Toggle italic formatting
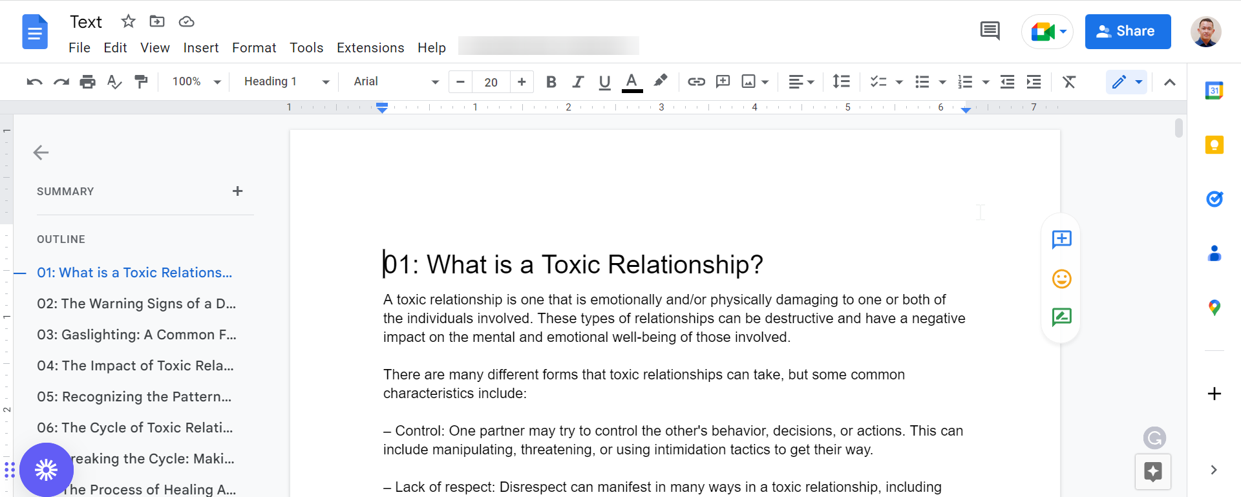 click(x=578, y=82)
